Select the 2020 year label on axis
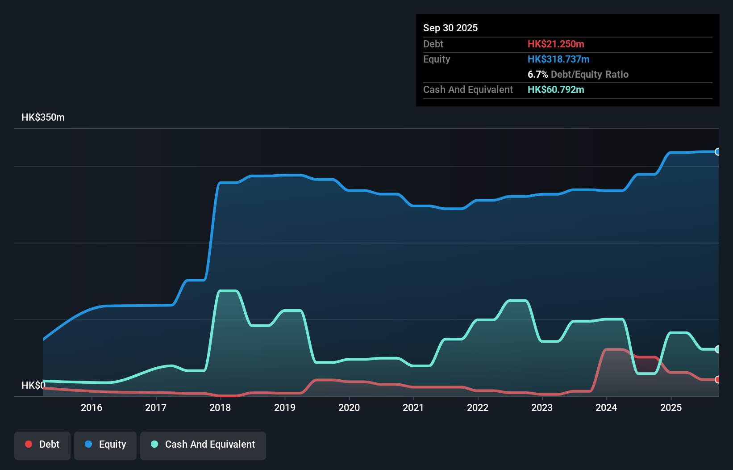The width and height of the screenshot is (733, 470). [x=350, y=407]
